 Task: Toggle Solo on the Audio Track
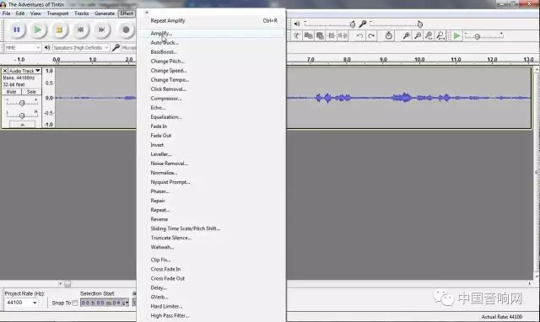point(31,92)
